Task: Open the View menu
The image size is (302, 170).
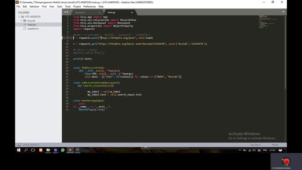Action: pos(52,7)
